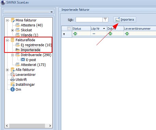
Task: Select the Alla fakturor label
Action: (x=25, y=70)
